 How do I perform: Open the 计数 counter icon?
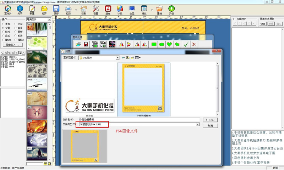(x=120, y=8)
